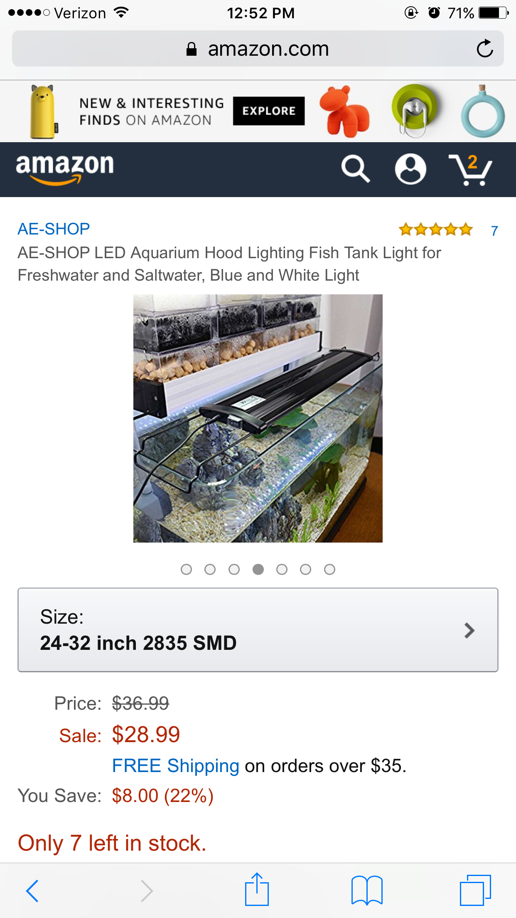Tap the Amazon logo to go home
The width and height of the screenshot is (516, 918).
pos(65,168)
